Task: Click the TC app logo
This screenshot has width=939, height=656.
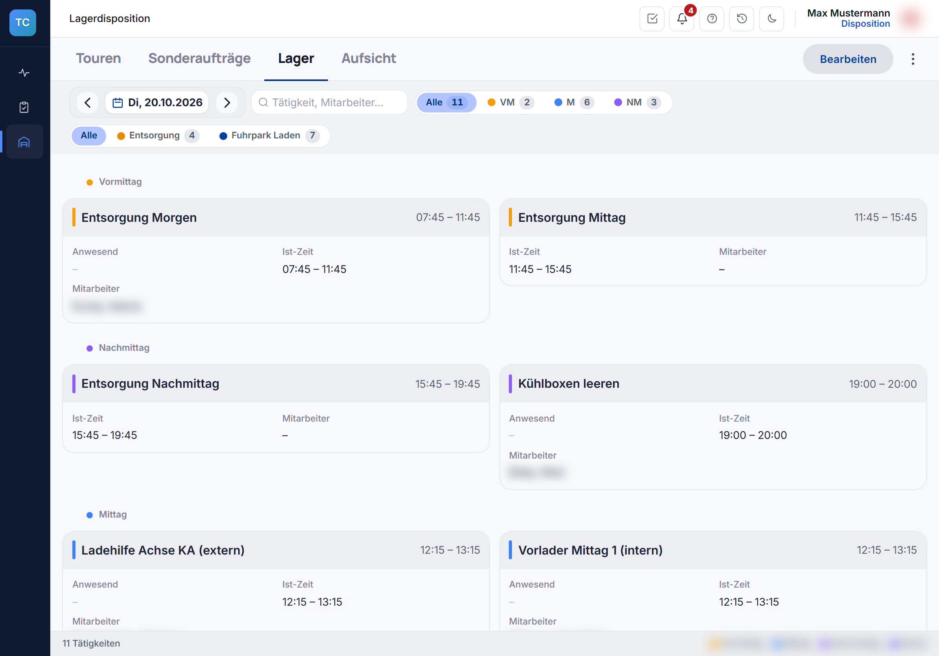Action: [x=22, y=22]
